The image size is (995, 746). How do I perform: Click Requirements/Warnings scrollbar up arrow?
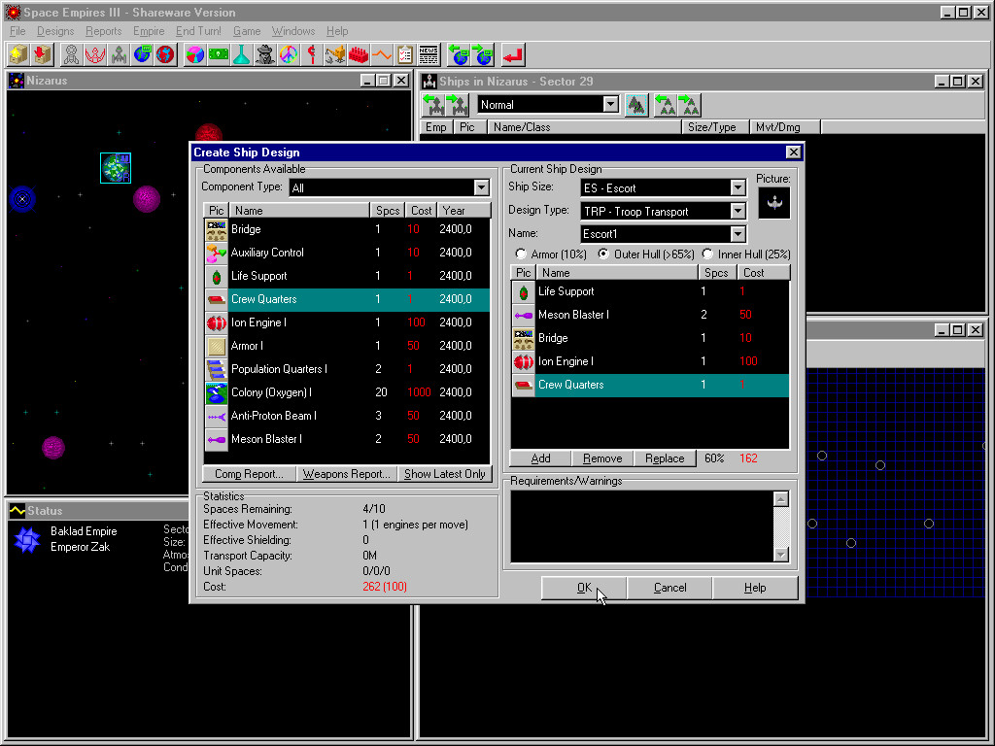point(781,499)
